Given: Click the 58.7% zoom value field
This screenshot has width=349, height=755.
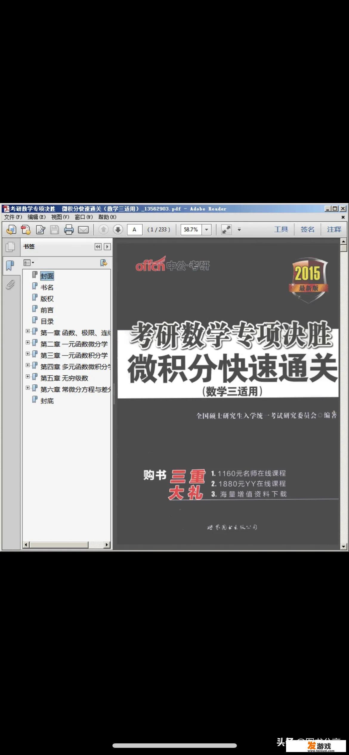Looking at the screenshot, I should pos(191,230).
